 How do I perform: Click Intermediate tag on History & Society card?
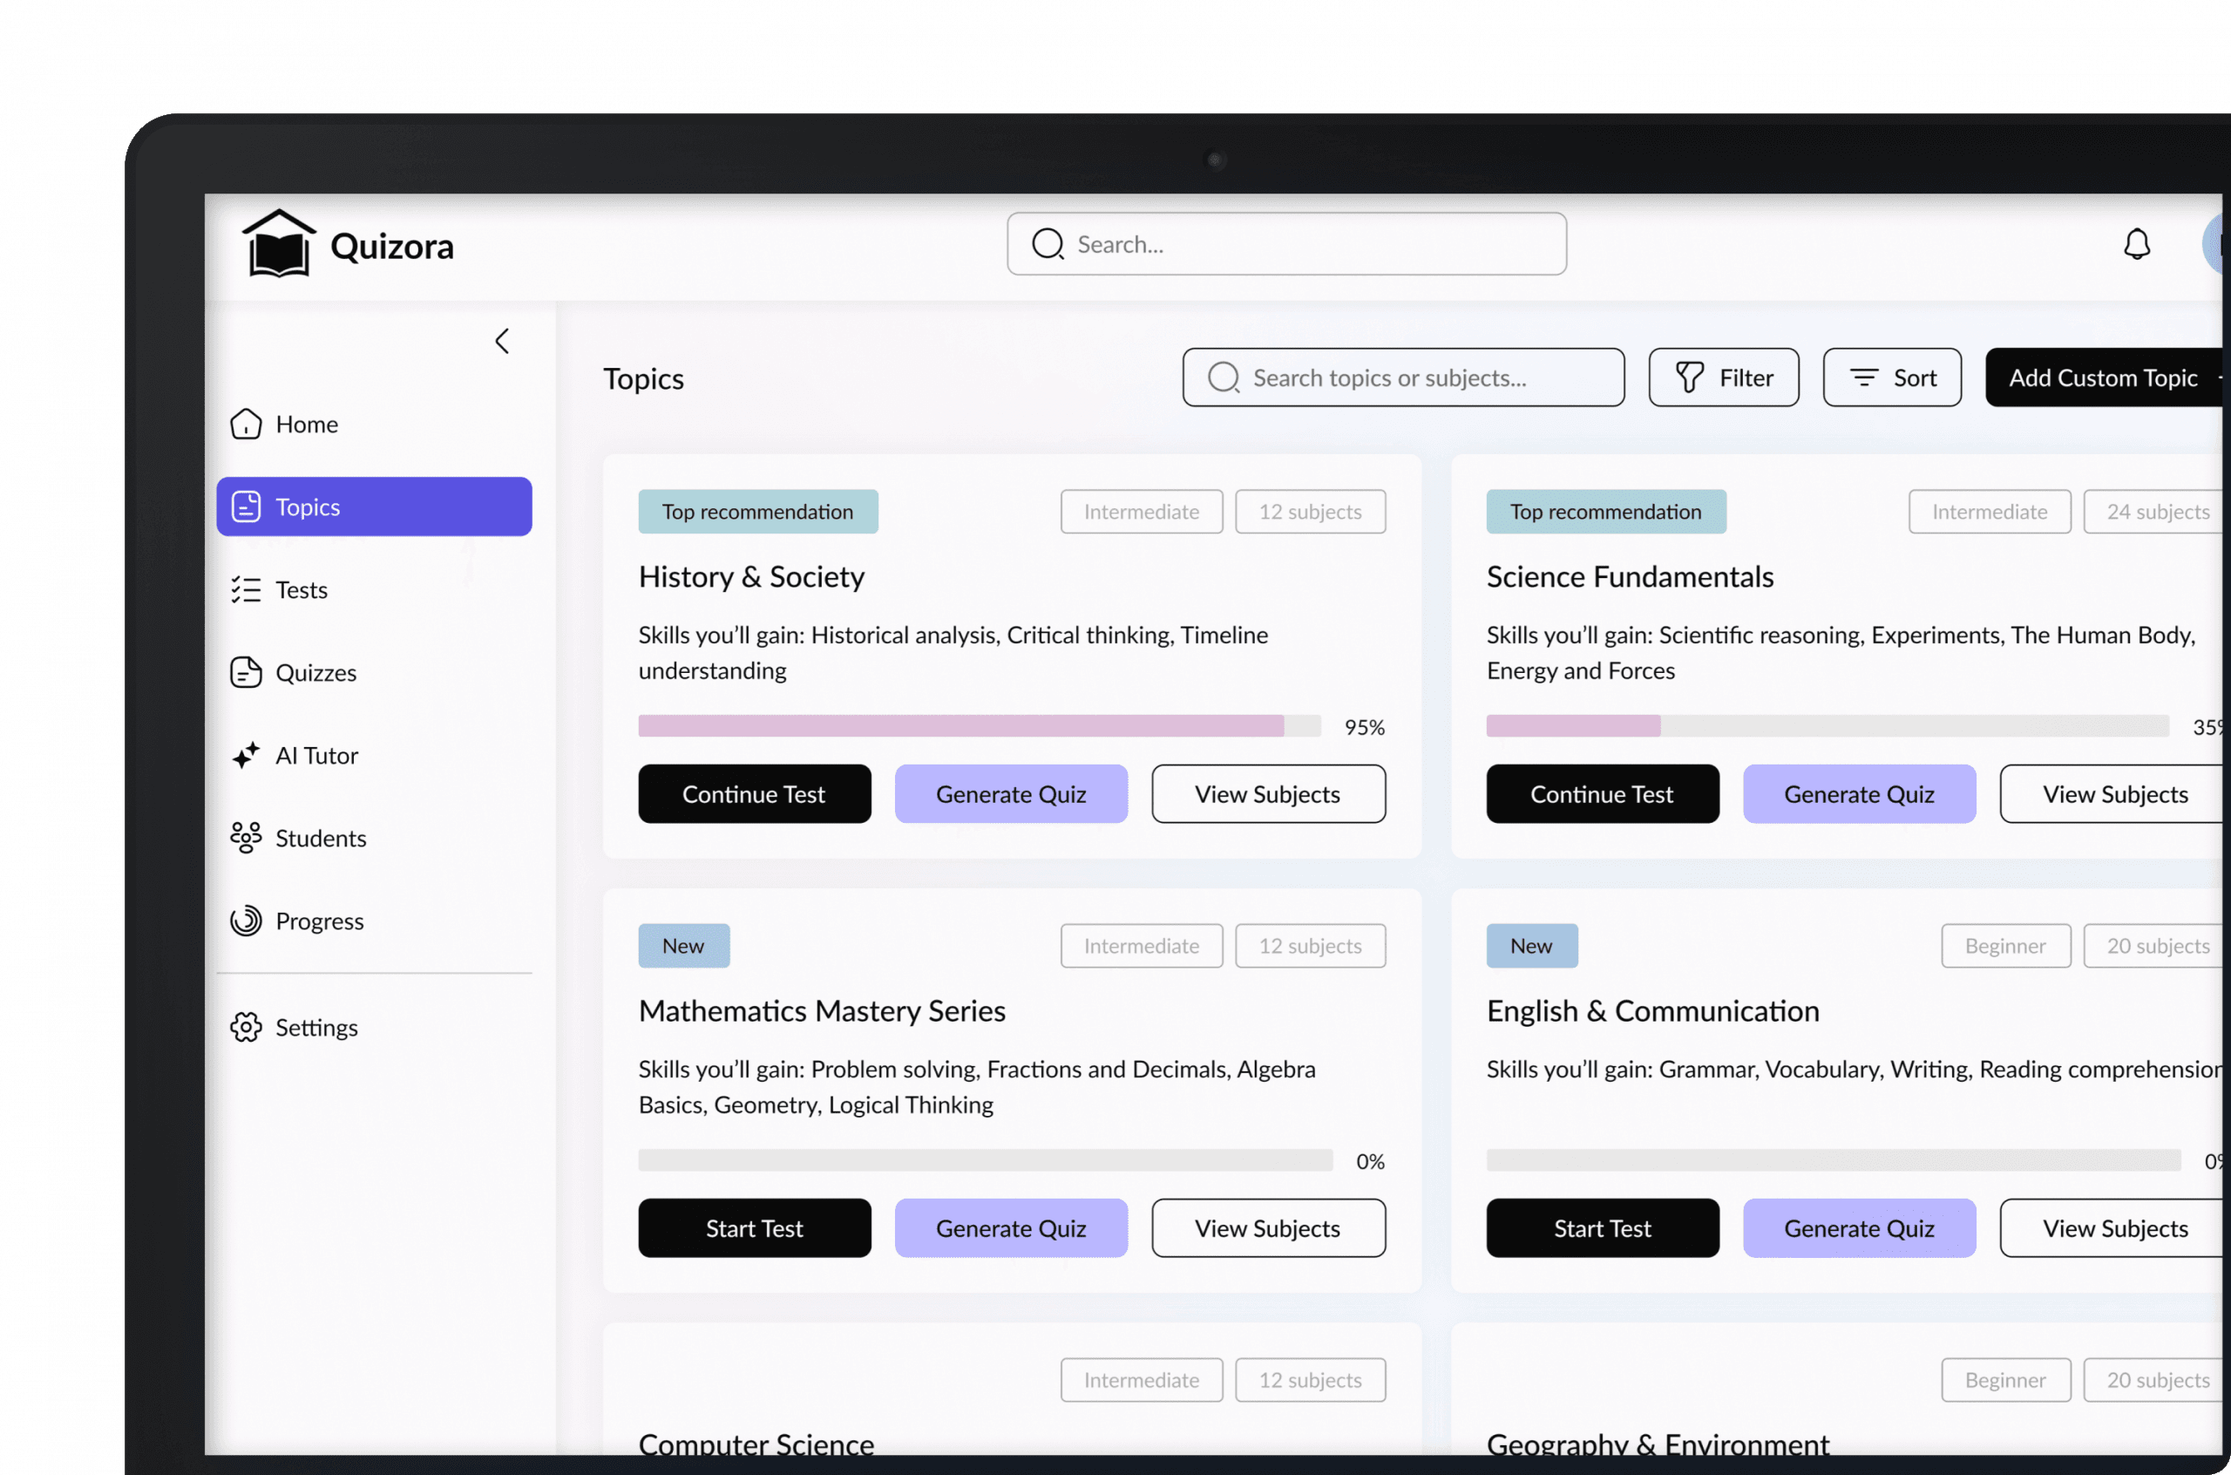pyautogui.click(x=1142, y=512)
